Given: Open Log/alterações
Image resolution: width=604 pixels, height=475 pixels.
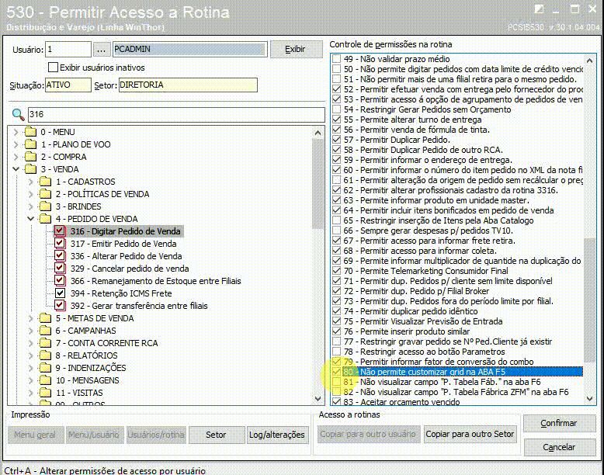Looking at the screenshot, I should (x=277, y=435).
